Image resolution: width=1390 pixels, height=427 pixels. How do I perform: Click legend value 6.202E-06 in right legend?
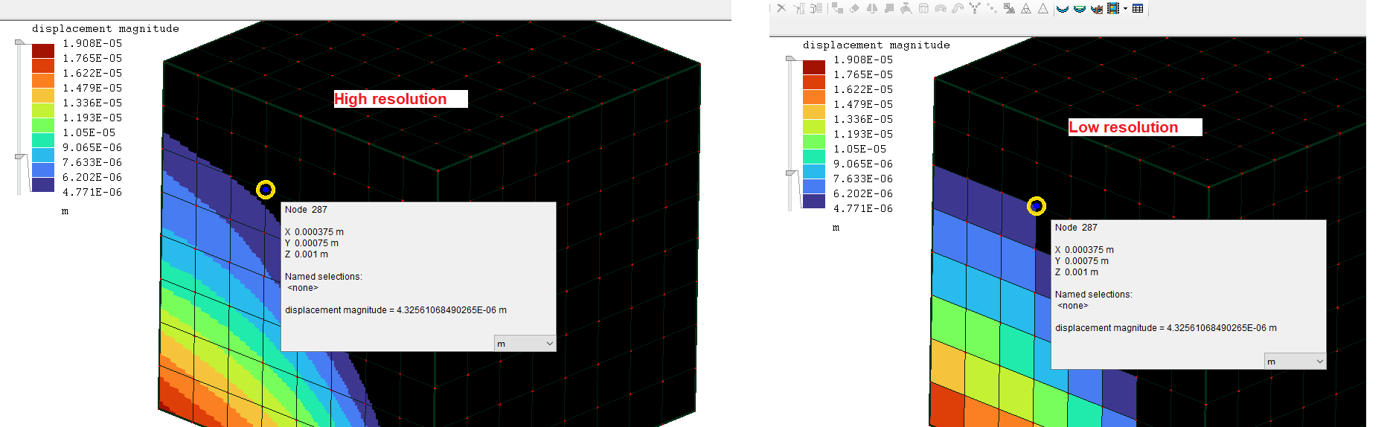pos(863,193)
